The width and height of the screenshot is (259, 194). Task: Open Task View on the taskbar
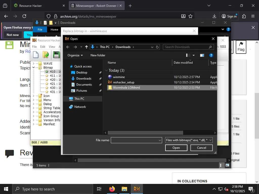click(x=99, y=189)
